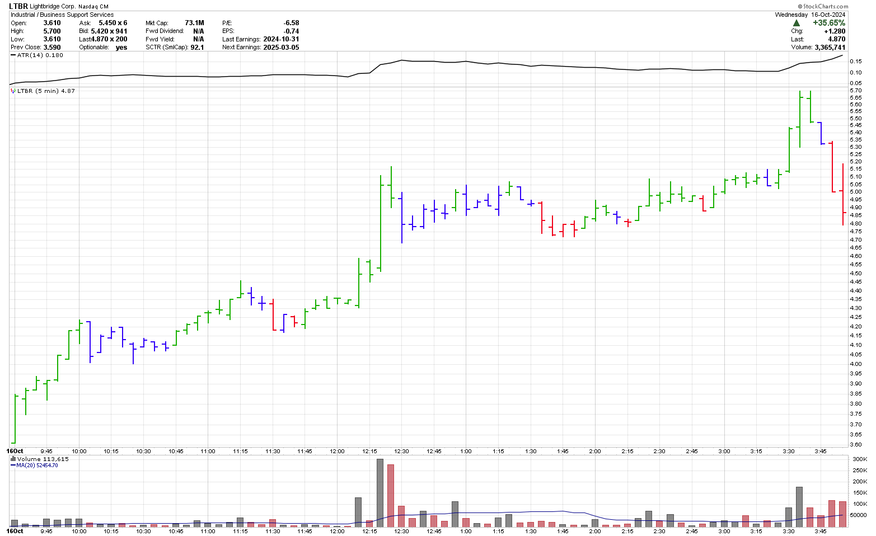Viewport: 876px width, 536px height.
Task: Click the Lightbridge Corp. company name
Action: point(53,7)
